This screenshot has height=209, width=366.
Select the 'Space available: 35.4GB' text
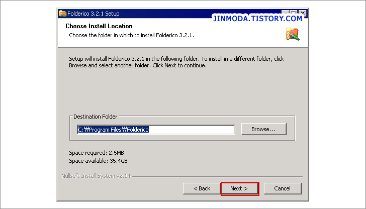pos(98,161)
